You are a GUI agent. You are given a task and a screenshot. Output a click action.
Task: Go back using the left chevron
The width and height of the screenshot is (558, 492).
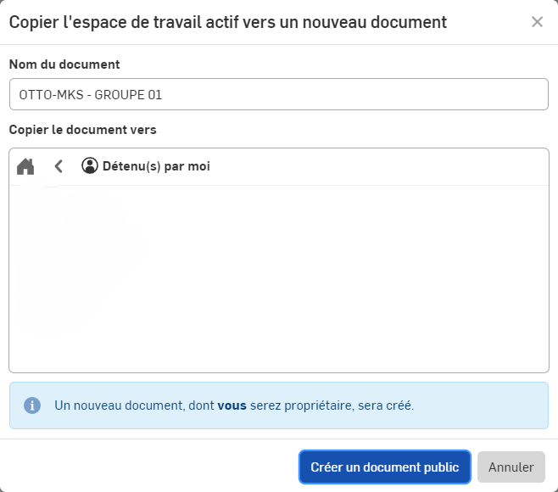click(59, 166)
